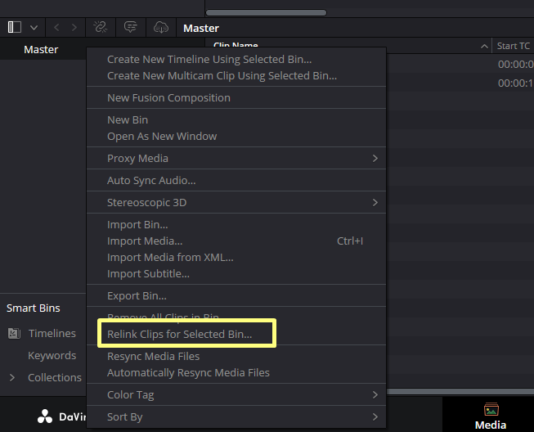Sort by the Clip Name column header
The image size is (534, 432).
click(x=236, y=45)
